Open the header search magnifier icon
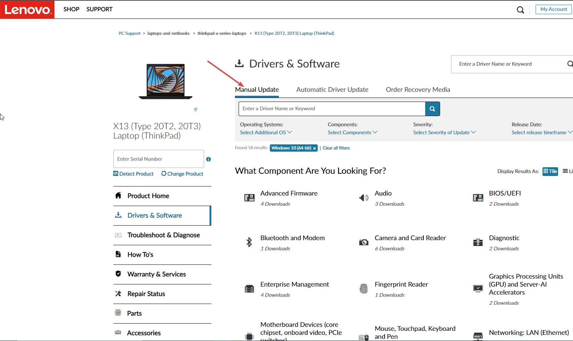The image size is (573, 341). click(520, 10)
